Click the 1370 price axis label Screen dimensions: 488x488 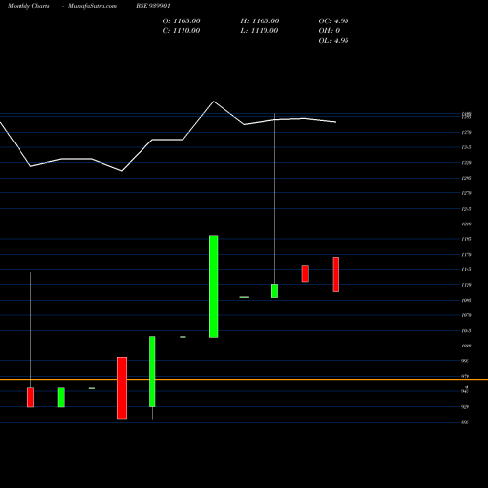[x=467, y=133]
